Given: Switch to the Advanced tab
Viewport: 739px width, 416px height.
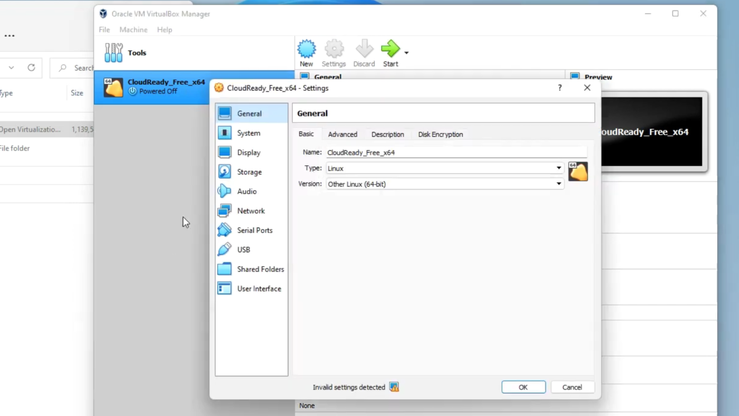Looking at the screenshot, I should (342, 134).
